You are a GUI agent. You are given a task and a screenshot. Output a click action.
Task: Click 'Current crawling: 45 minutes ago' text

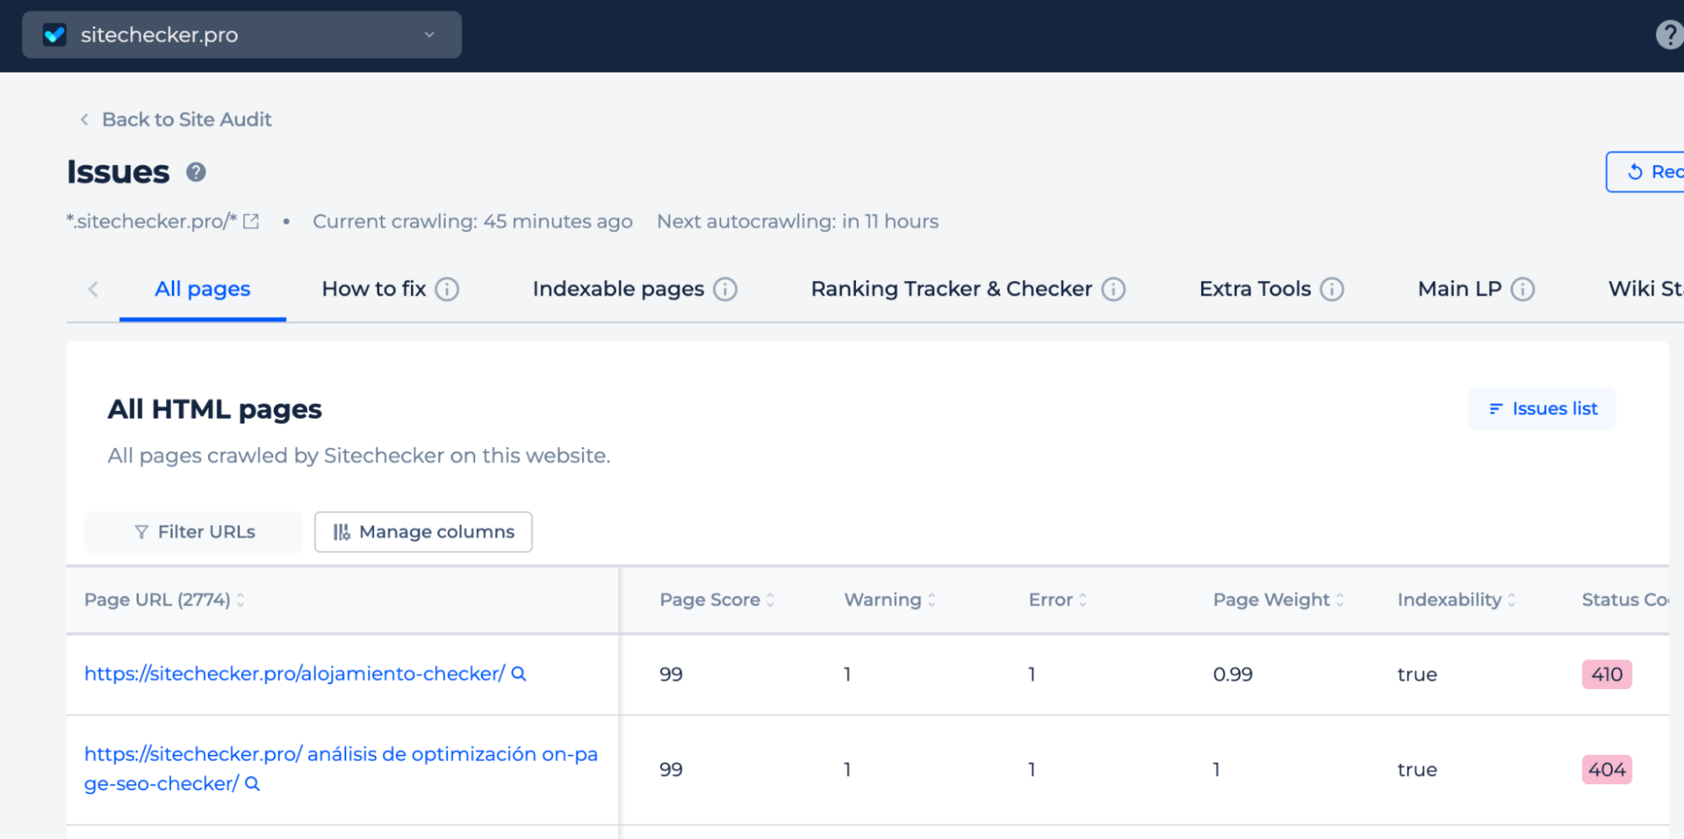pyautogui.click(x=473, y=222)
